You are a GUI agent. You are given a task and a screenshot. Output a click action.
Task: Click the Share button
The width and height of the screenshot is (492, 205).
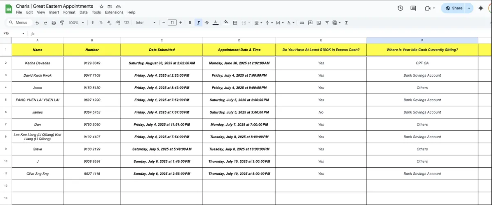pyautogui.click(x=453, y=8)
